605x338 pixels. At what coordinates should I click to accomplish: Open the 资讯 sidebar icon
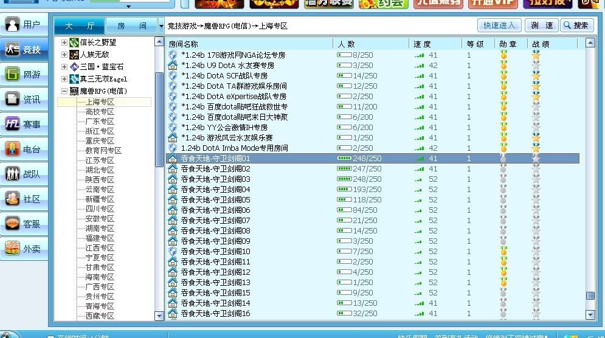click(x=12, y=99)
